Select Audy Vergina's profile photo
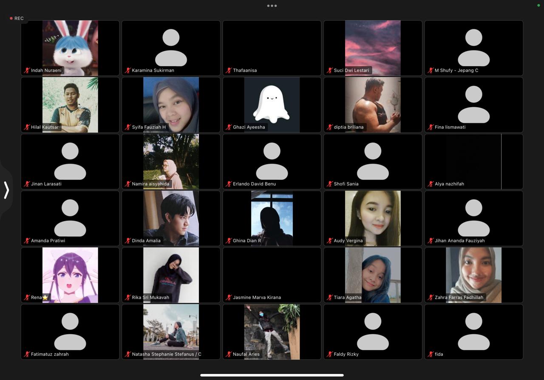This screenshot has width=544, height=380. click(373, 218)
